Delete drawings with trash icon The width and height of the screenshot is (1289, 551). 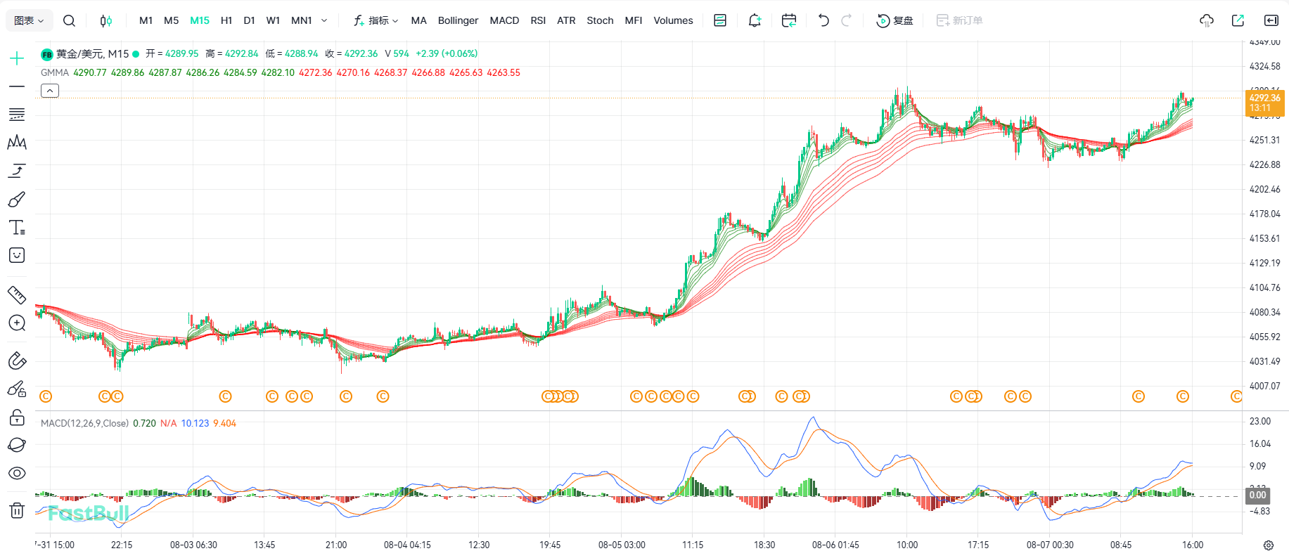point(17,510)
